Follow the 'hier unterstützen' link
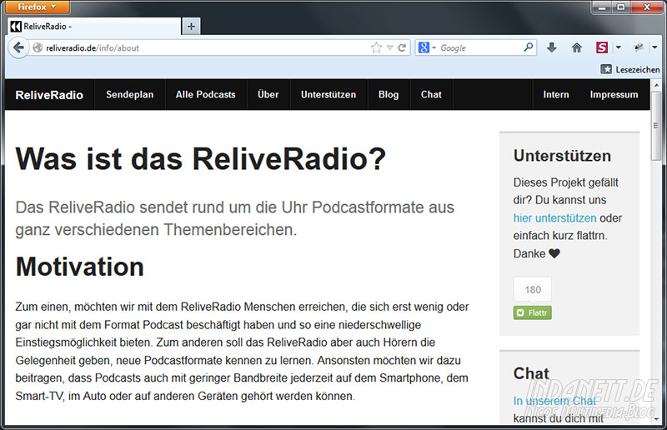This screenshot has height=430, width=667. click(x=554, y=217)
